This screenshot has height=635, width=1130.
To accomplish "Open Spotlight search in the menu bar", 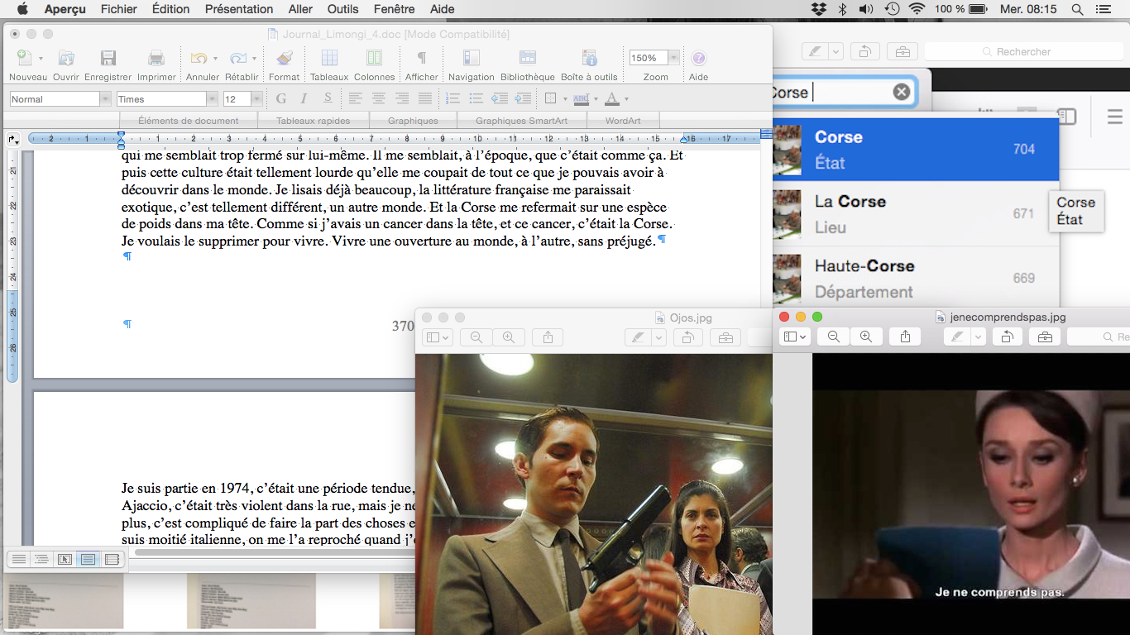I will click(x=1077, y=9).
